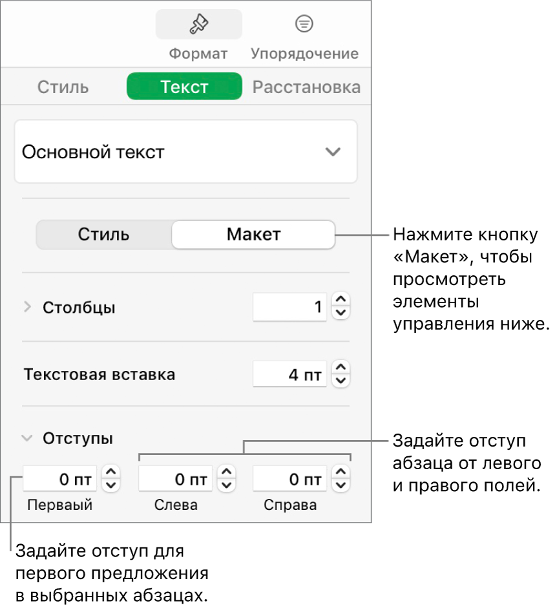Increase the Справа indent with stepper

(x=342, y=473)
